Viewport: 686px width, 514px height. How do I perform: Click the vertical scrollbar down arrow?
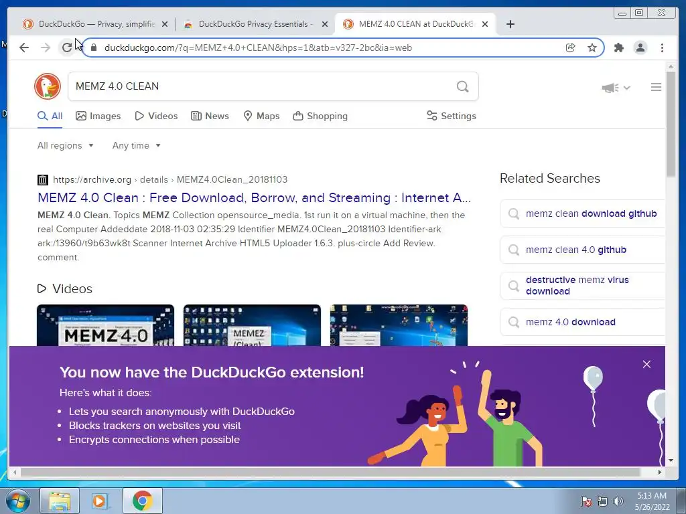[671, 460]
